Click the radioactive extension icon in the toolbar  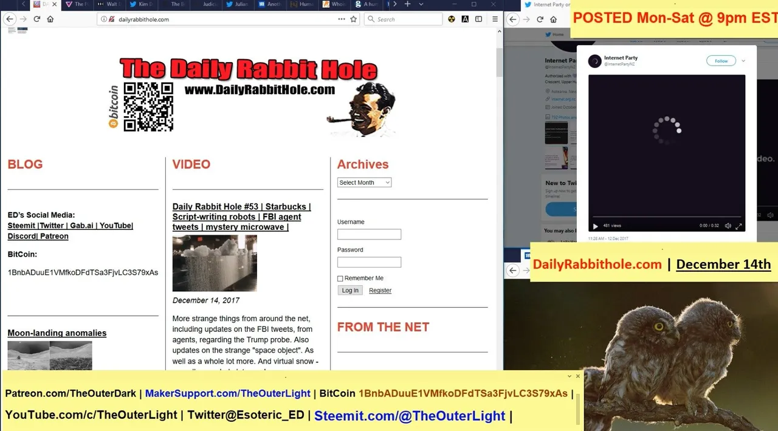tap(452, 19)
